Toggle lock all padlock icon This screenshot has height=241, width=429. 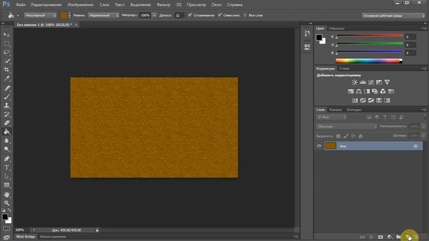click(x=361, y=136)
